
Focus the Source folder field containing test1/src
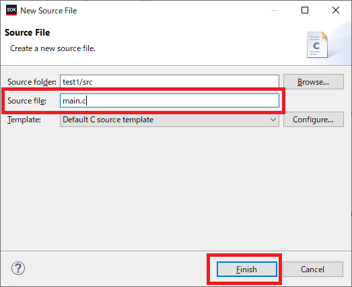click(x=170, y=81)
